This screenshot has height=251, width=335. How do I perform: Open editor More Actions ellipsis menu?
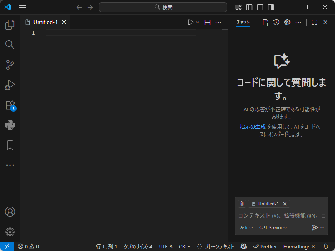(x=218, y=22)
